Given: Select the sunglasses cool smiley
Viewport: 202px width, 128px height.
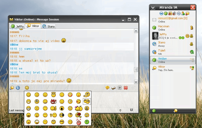Looking at the screenshot, I should [x=62, y=122].
